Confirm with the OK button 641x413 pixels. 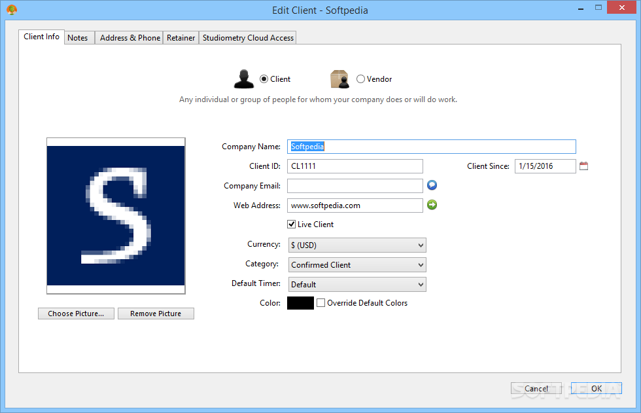(x=597, y=389)
